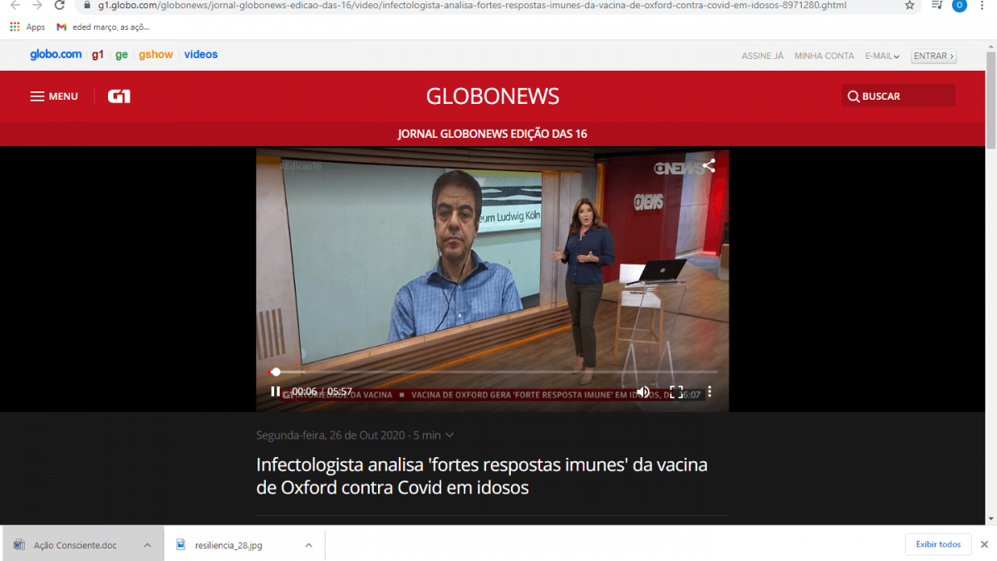Bookmark this page with star icon

(x=910, y=5)
